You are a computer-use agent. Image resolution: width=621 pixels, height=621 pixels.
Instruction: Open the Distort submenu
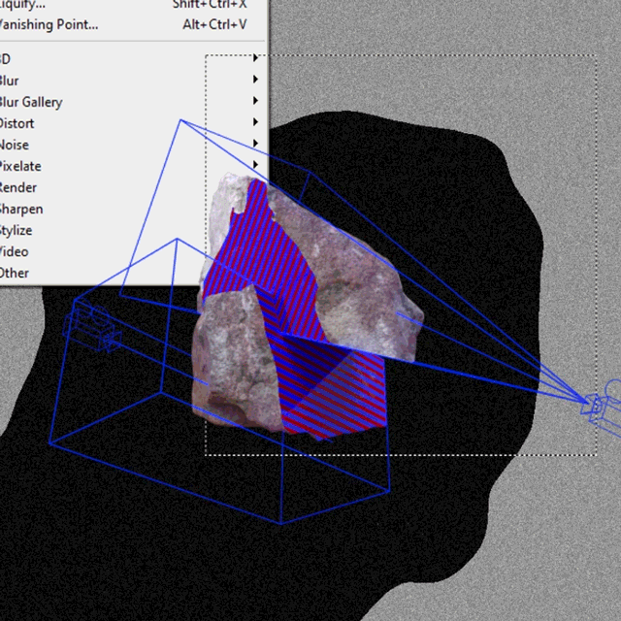pos(132,123)
